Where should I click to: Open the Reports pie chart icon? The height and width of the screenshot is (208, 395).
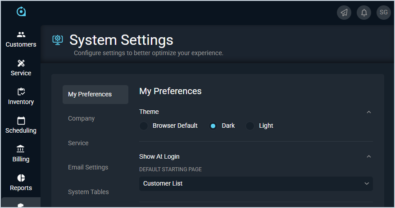point(21,178)
